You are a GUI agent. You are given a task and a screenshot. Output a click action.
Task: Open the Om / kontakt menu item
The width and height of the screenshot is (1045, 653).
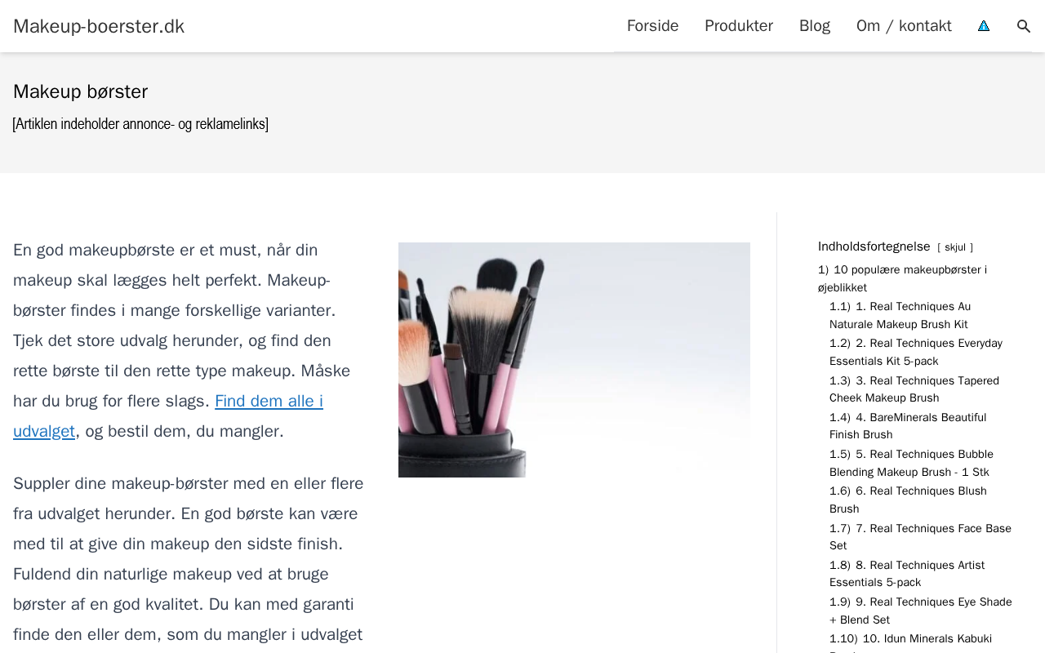tap(904, 26)
